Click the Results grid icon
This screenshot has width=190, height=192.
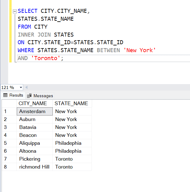5,95
